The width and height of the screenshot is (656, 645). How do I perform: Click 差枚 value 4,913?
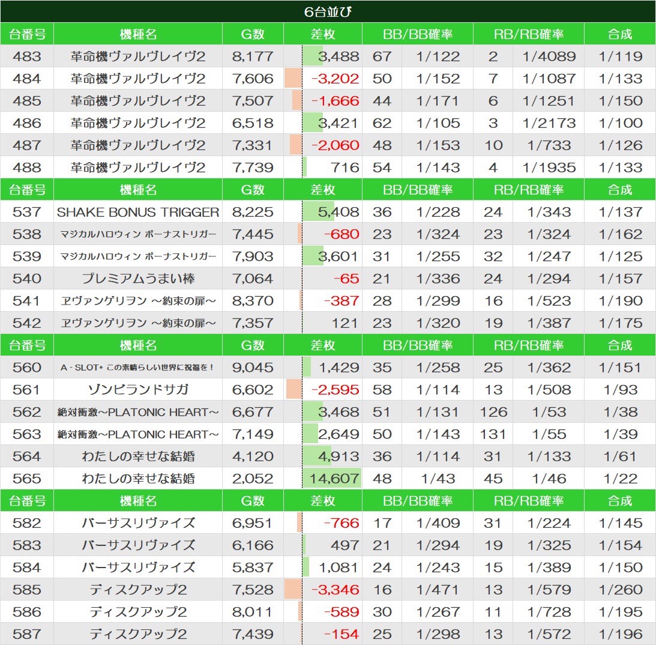point(339,456)
